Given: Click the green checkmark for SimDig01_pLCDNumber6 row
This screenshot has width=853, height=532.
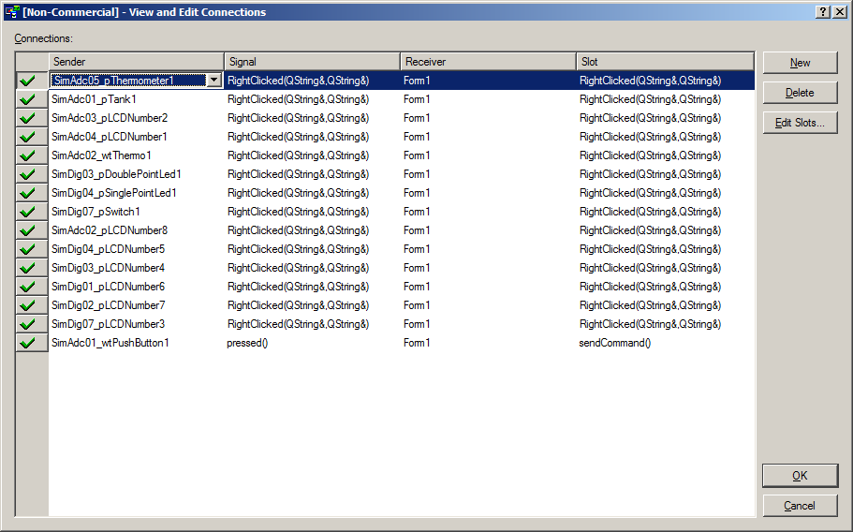Looking at the screenshot, I should (x=27, y=287).
